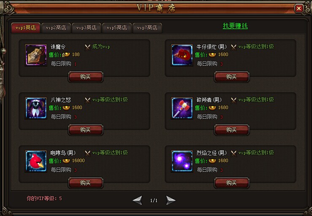Close the VIP商店 window
Viewport: 312px width, 216px height.
[x=298, y=8]
